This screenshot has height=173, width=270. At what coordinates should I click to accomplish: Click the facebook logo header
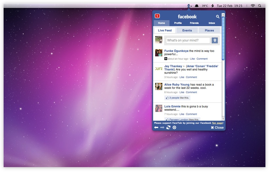coord(187,17)
